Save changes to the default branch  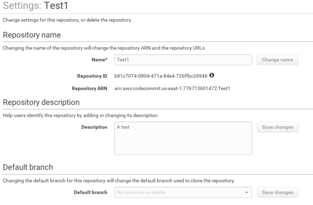[x=277, y=192]
